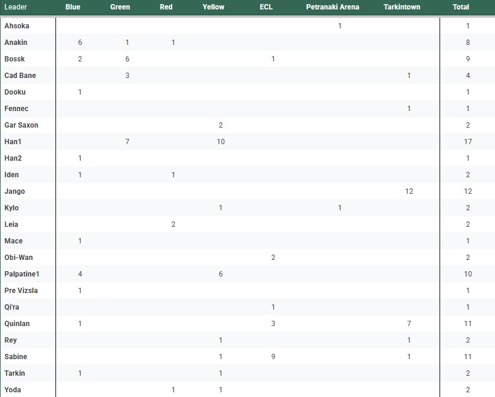
Task: Select the Han1 leader name
Action: pos(13,142)
